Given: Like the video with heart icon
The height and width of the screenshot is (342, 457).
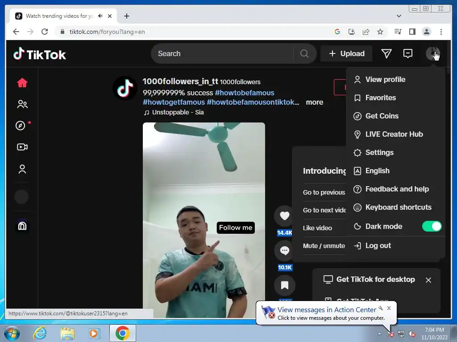Looking at the screenshot, I should click(x=284, y=216).
